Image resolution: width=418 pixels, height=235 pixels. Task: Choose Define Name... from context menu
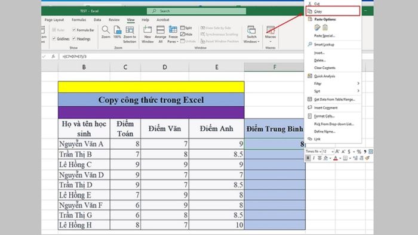[325, 131]
